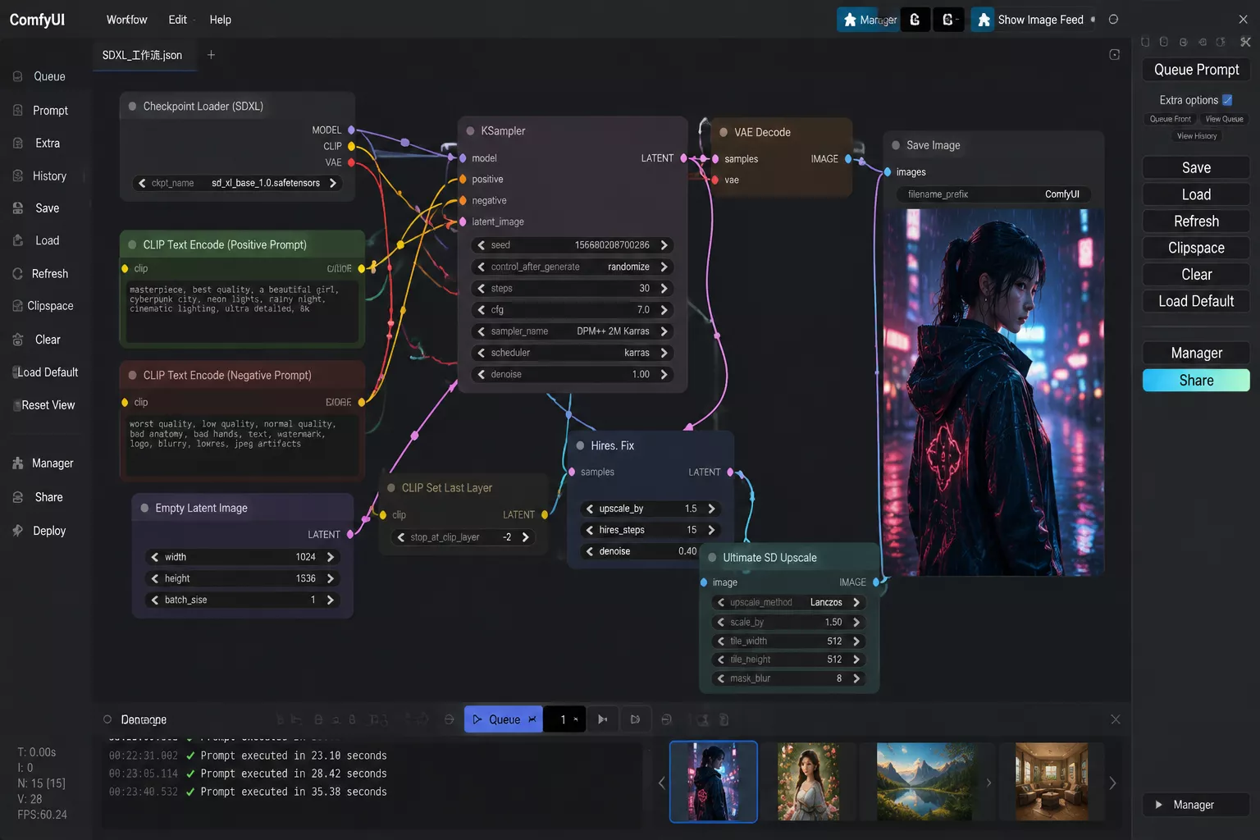Collapse the Hires. Fix node title dot
Viewport: 1260px width, 840px height.
[580, 445]
